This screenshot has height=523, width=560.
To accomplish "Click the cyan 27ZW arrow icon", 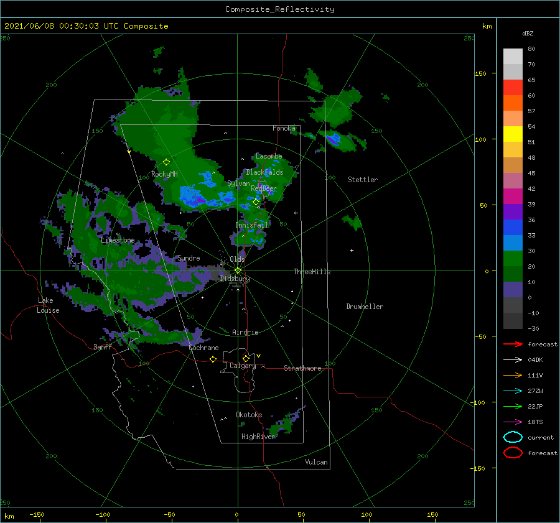I will (513, 391).
